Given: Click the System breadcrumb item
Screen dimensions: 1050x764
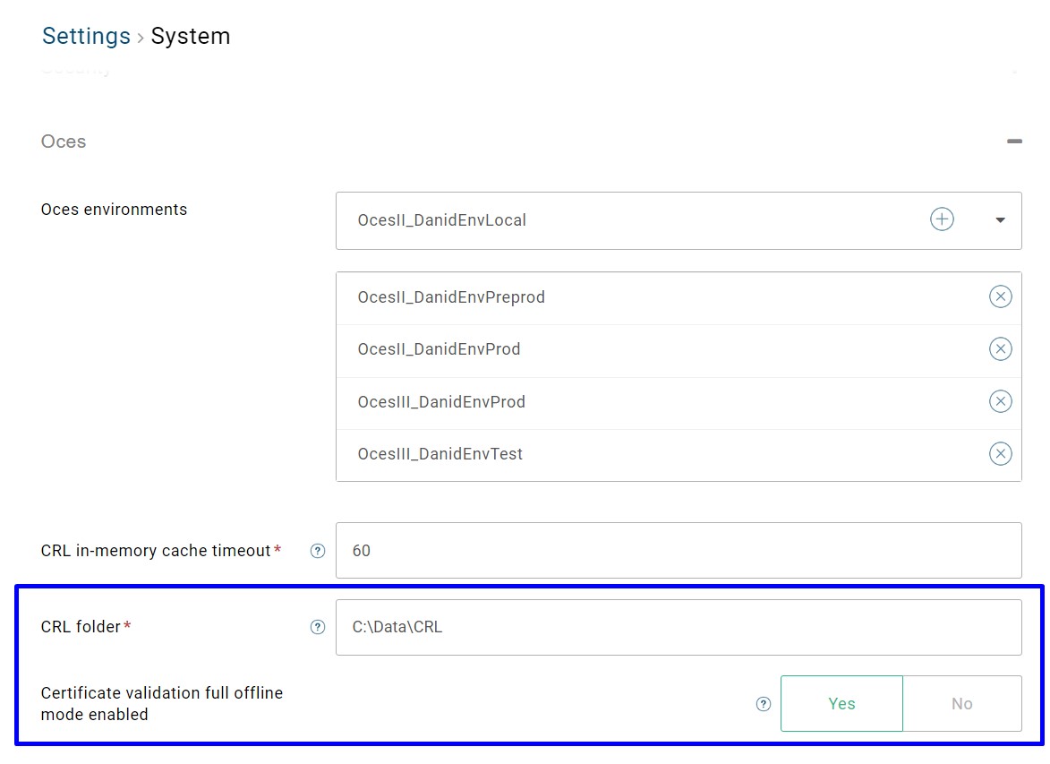Looking at the screenshot, I should [x=190, y=36].
